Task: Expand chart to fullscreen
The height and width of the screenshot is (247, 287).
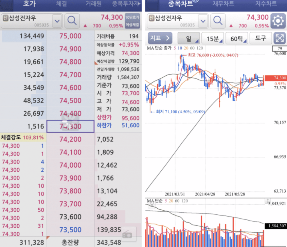Action: [280, 38]
